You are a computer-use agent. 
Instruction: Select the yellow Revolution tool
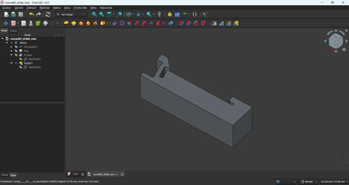tap(74, 24)
